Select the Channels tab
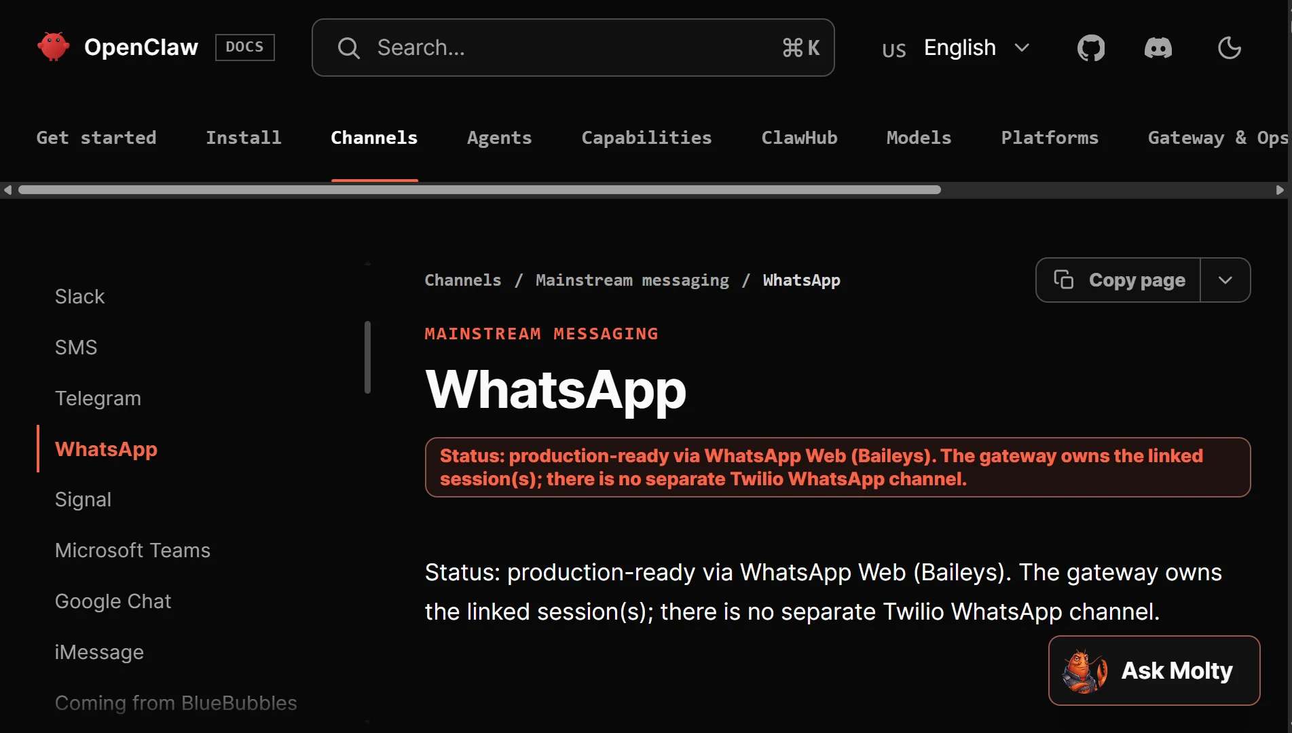The height and width of the screenshot is (733, 1292). click(374, 138)
